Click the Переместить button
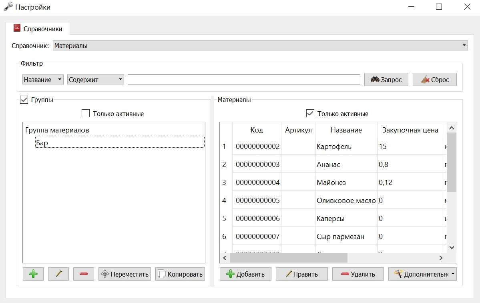The height and width of the screenshot is (303, 480). 125,274
